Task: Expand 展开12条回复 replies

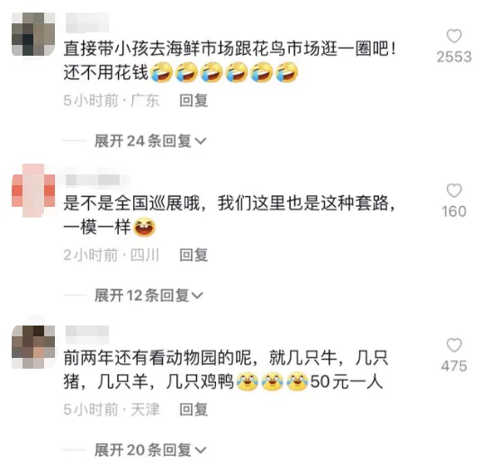Action: (x=149, y=295)
